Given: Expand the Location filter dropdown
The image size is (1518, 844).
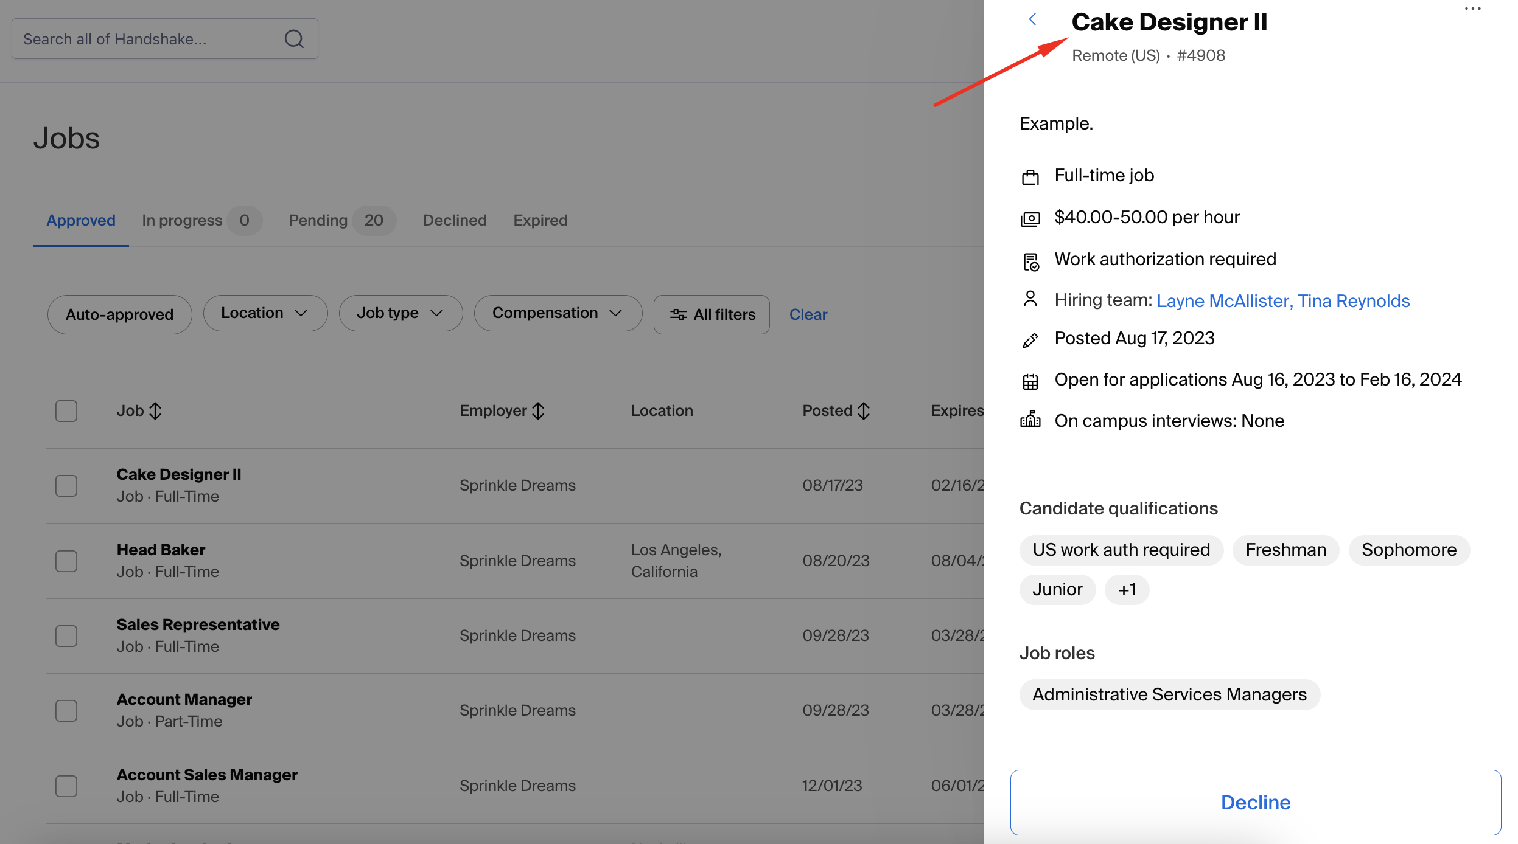Looking at the screenshot, I should (265, 313).
